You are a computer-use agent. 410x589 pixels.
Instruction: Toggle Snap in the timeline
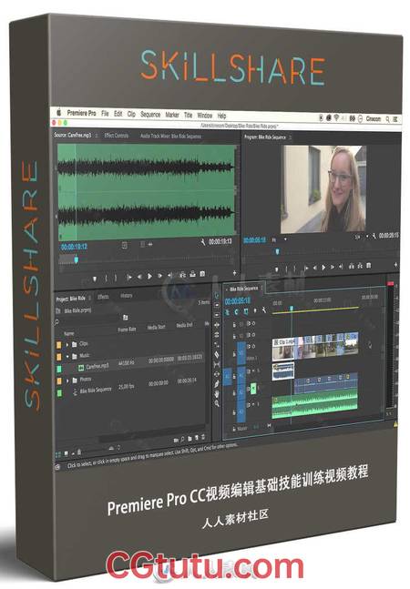pos(236,311)
